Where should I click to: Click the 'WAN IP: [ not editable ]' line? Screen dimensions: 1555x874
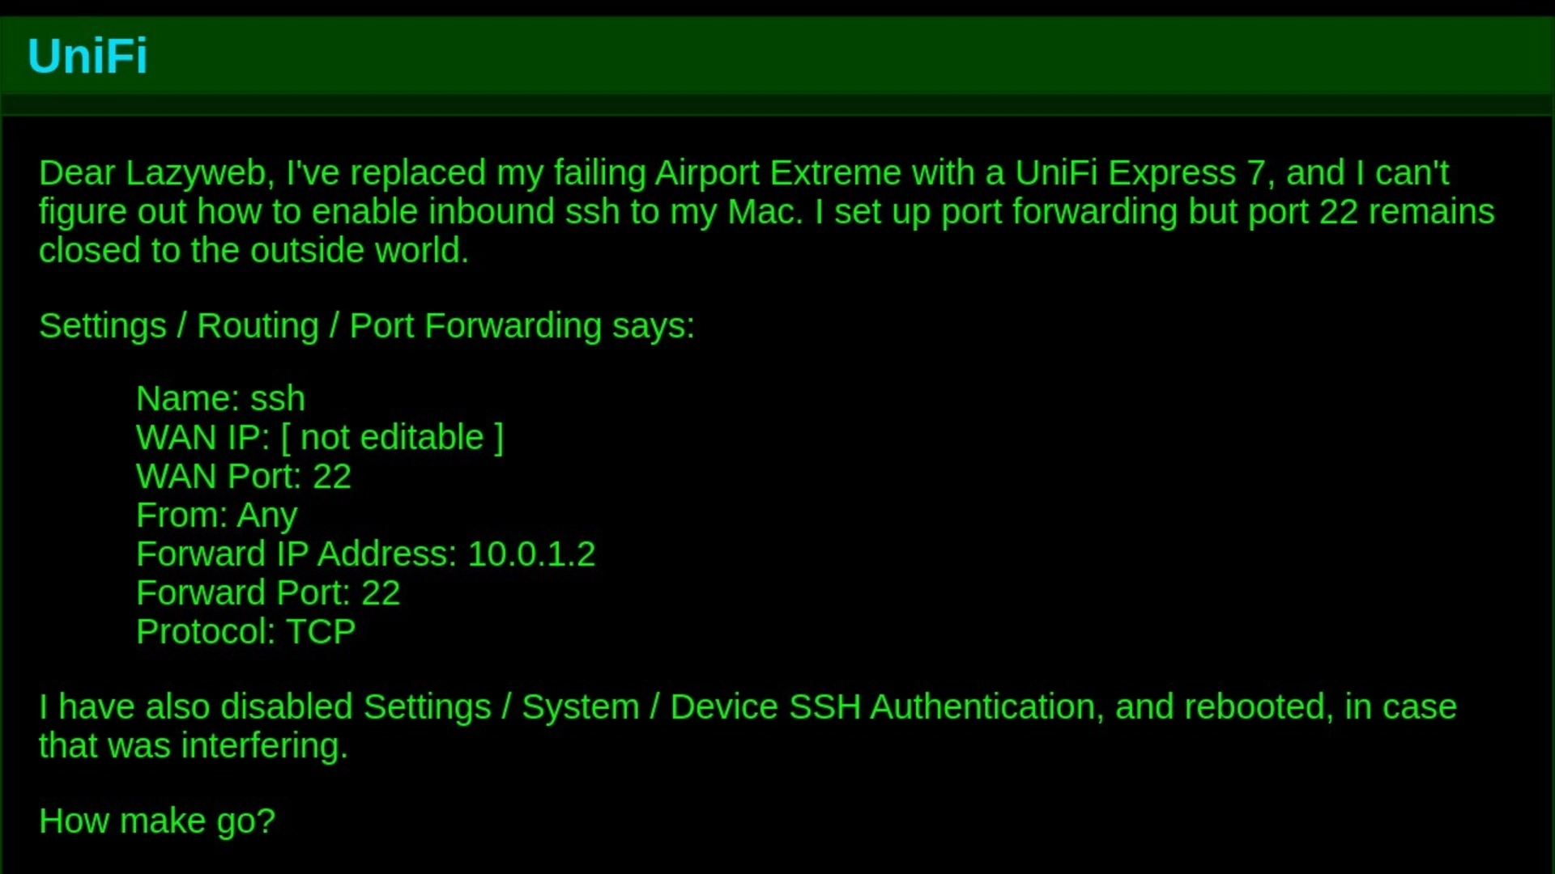[319, 438]
